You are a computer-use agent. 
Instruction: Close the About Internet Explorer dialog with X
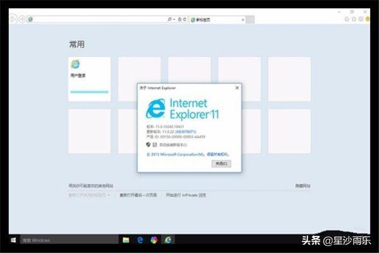(237, 88)
